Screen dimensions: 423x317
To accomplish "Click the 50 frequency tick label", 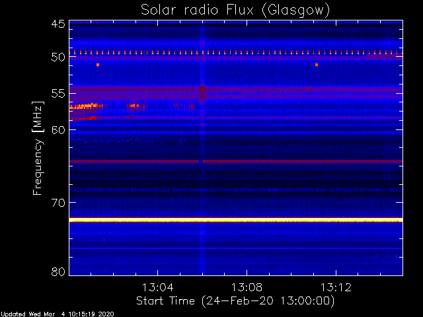I will pyautogui.click(x=58, y=57).
